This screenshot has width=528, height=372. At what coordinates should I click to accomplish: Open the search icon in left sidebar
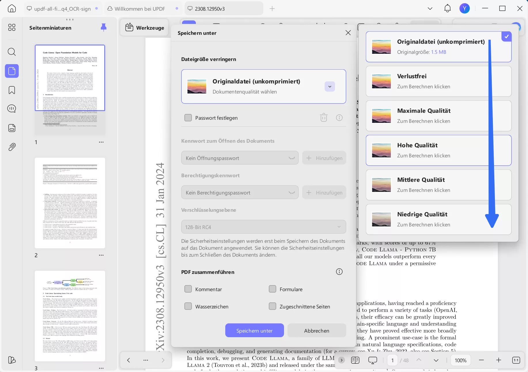click(12, 52)
